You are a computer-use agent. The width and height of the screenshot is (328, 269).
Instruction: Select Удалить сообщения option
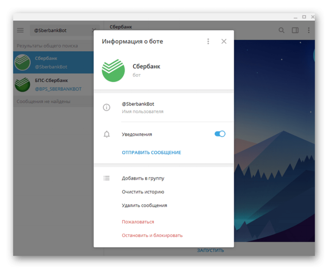pos(144,205)
